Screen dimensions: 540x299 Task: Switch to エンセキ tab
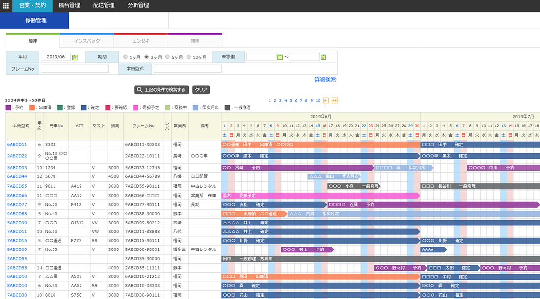tap(141, 41)
